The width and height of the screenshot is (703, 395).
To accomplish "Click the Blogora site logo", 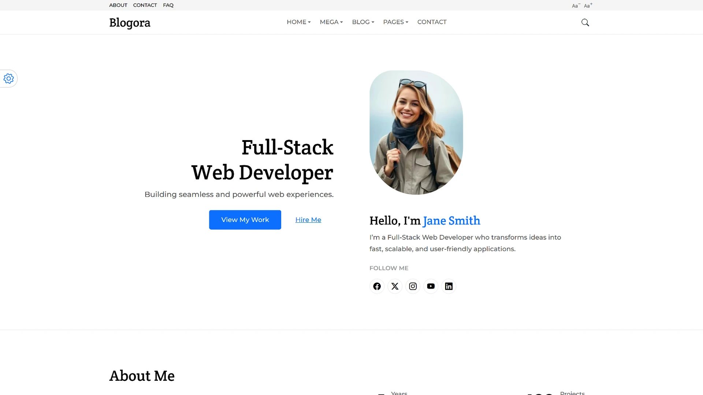I will click(130, 23).
